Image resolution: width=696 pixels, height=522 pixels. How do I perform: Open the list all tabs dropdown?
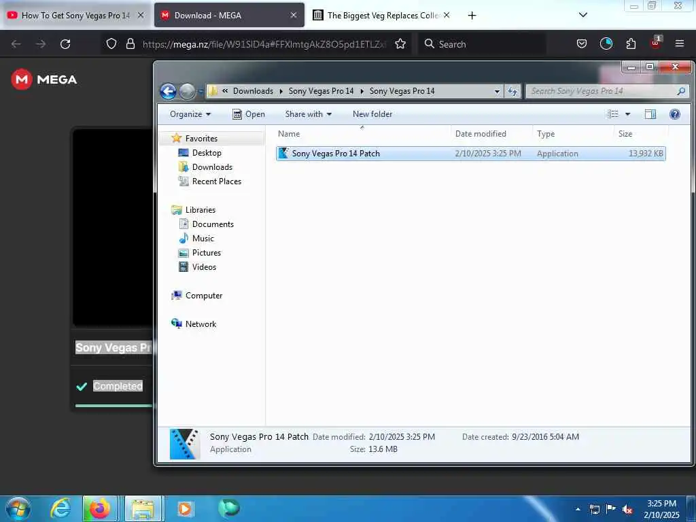tap(583, 15)
